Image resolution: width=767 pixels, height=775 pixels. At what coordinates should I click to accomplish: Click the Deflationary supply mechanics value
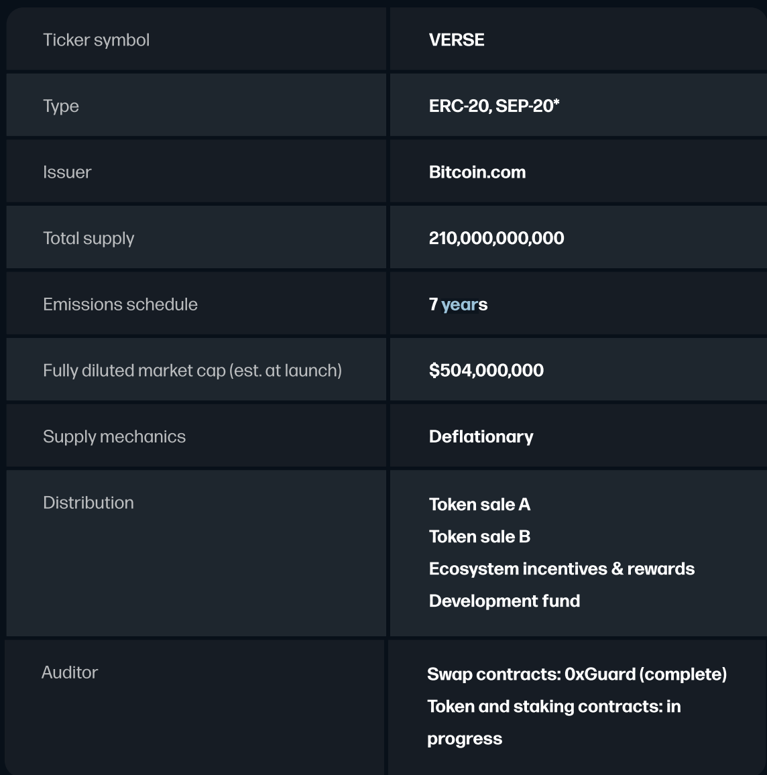pyautogui.click(x=481, y=436)
